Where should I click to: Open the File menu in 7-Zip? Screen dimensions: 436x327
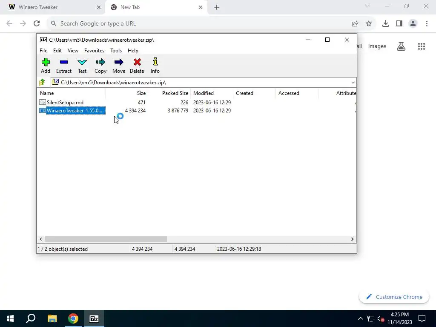(x=43, y=51)
